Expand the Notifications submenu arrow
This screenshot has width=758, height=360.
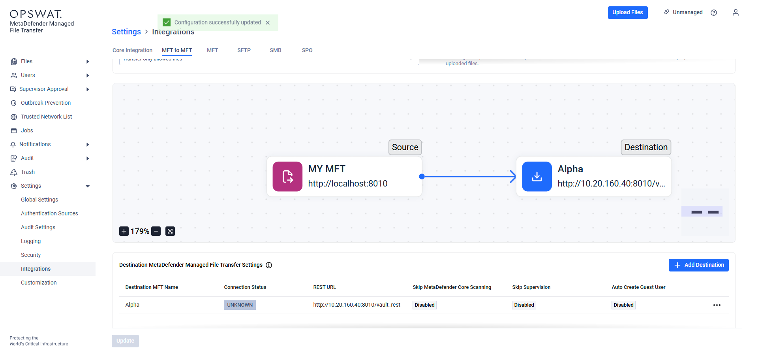88,145
